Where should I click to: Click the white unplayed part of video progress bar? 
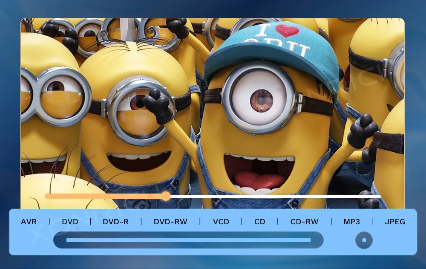coord(275,197)
